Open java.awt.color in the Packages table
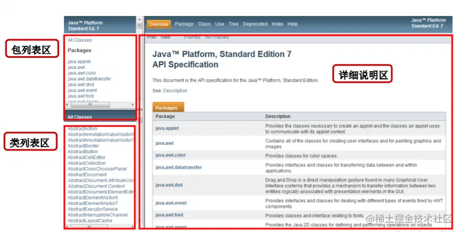This screenshot has width=460, height=232. 170,155
